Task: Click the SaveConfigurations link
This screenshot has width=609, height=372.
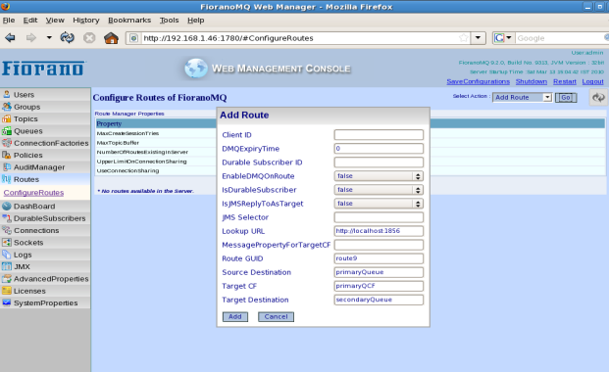Action: (x=478, y=81)
